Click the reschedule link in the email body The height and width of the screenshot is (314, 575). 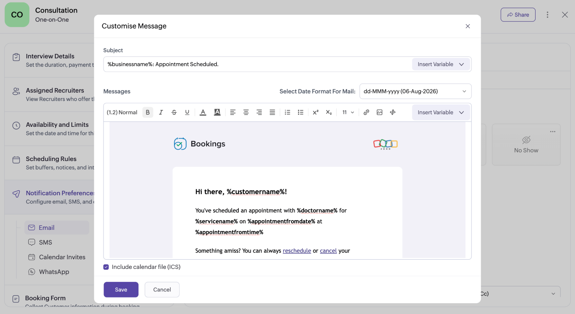coord(297,251)
